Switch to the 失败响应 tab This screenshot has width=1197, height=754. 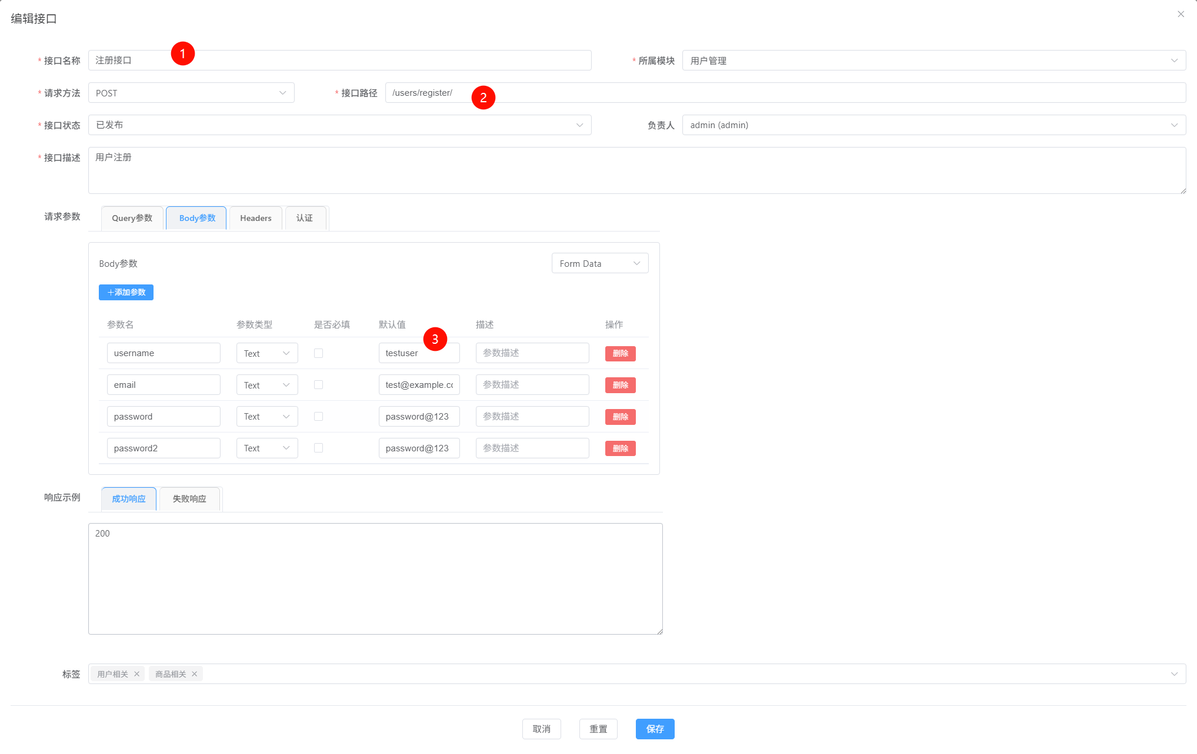click(189, 499)
